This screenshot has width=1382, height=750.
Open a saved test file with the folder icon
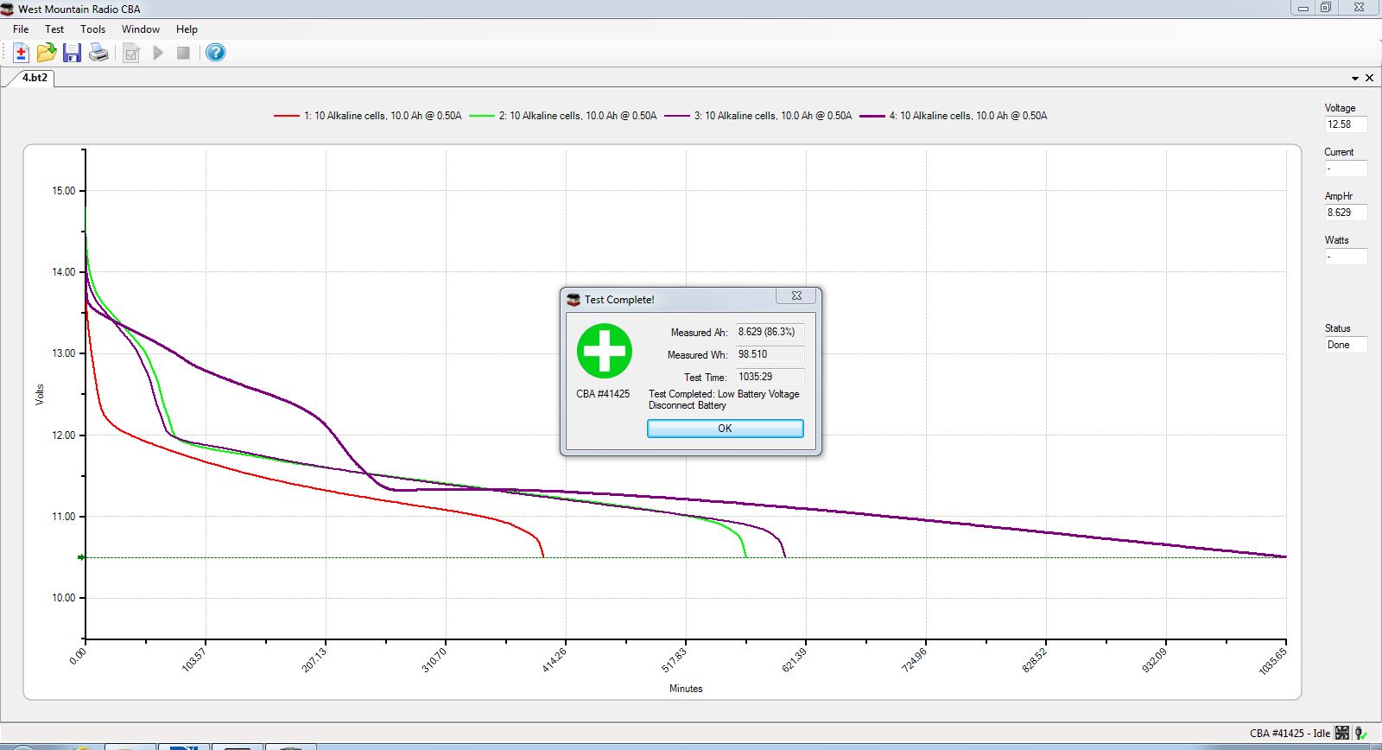pyautogui.click(x=47, y=54)
